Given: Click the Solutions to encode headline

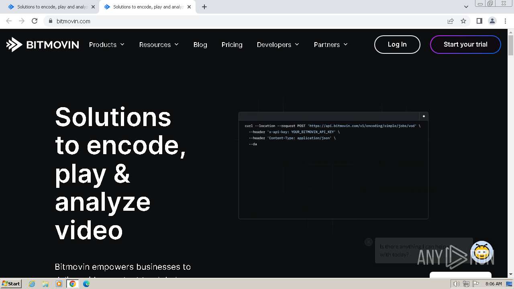Looking at the screenshot, I should (x=120, y=173).
